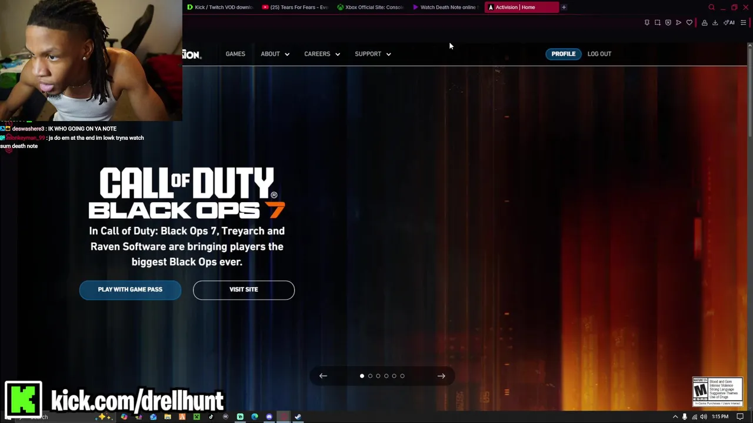The image size is (753, 423).
Task: Bookmark page with the heart icon
Action: point(689,22)
